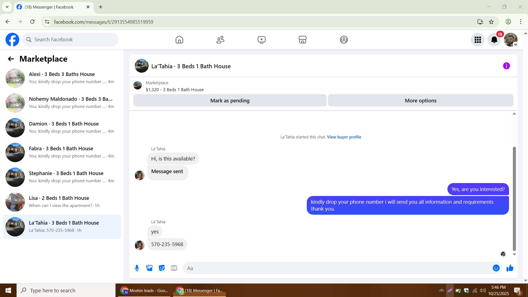Bookmark this page with star icon

click(491, 22)
